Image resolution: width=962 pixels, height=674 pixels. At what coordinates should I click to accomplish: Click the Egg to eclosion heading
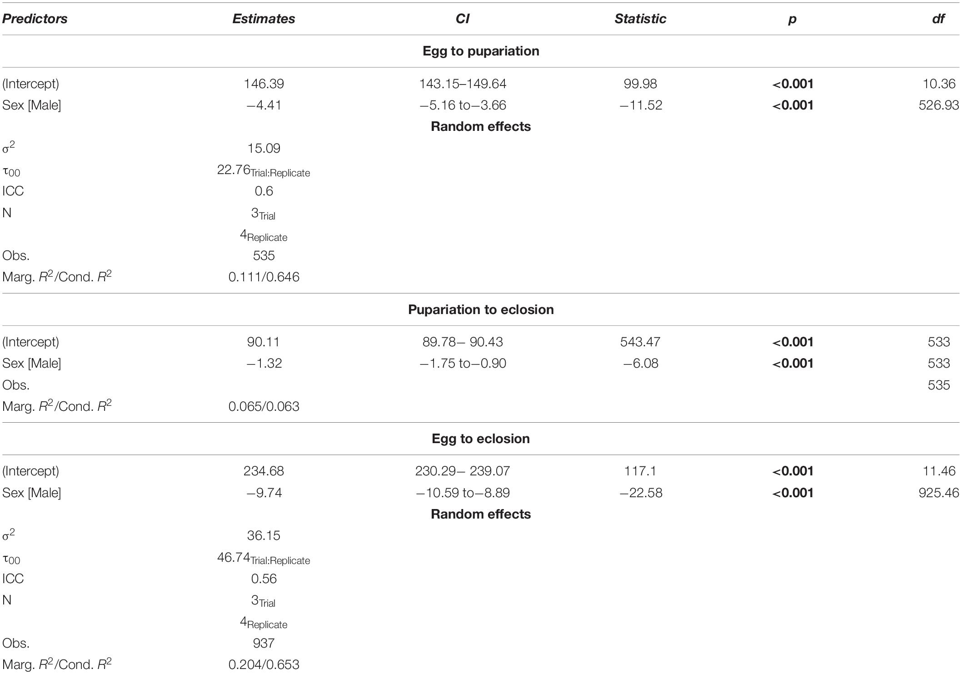481,439
